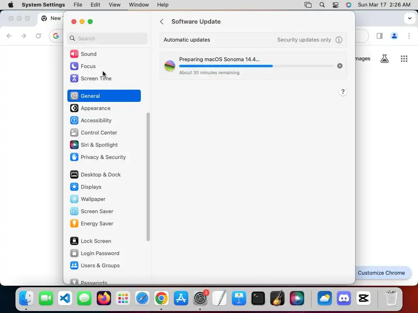Viewport: 418px width, 313px height.
Task: Open Siri from the menu bar
Action: tap(349, 5)
